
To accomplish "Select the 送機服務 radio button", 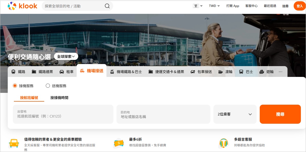I will pos(48,86).
